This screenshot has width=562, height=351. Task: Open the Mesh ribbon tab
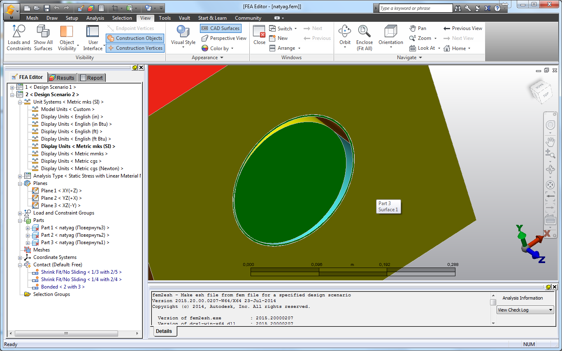click(x=32, y=18)
